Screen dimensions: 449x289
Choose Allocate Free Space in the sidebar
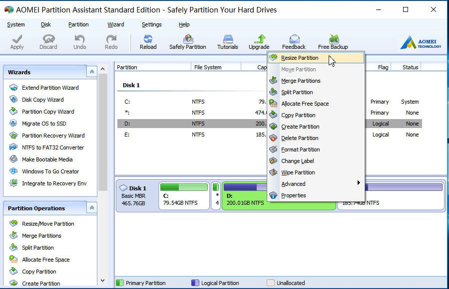point(46,260)
